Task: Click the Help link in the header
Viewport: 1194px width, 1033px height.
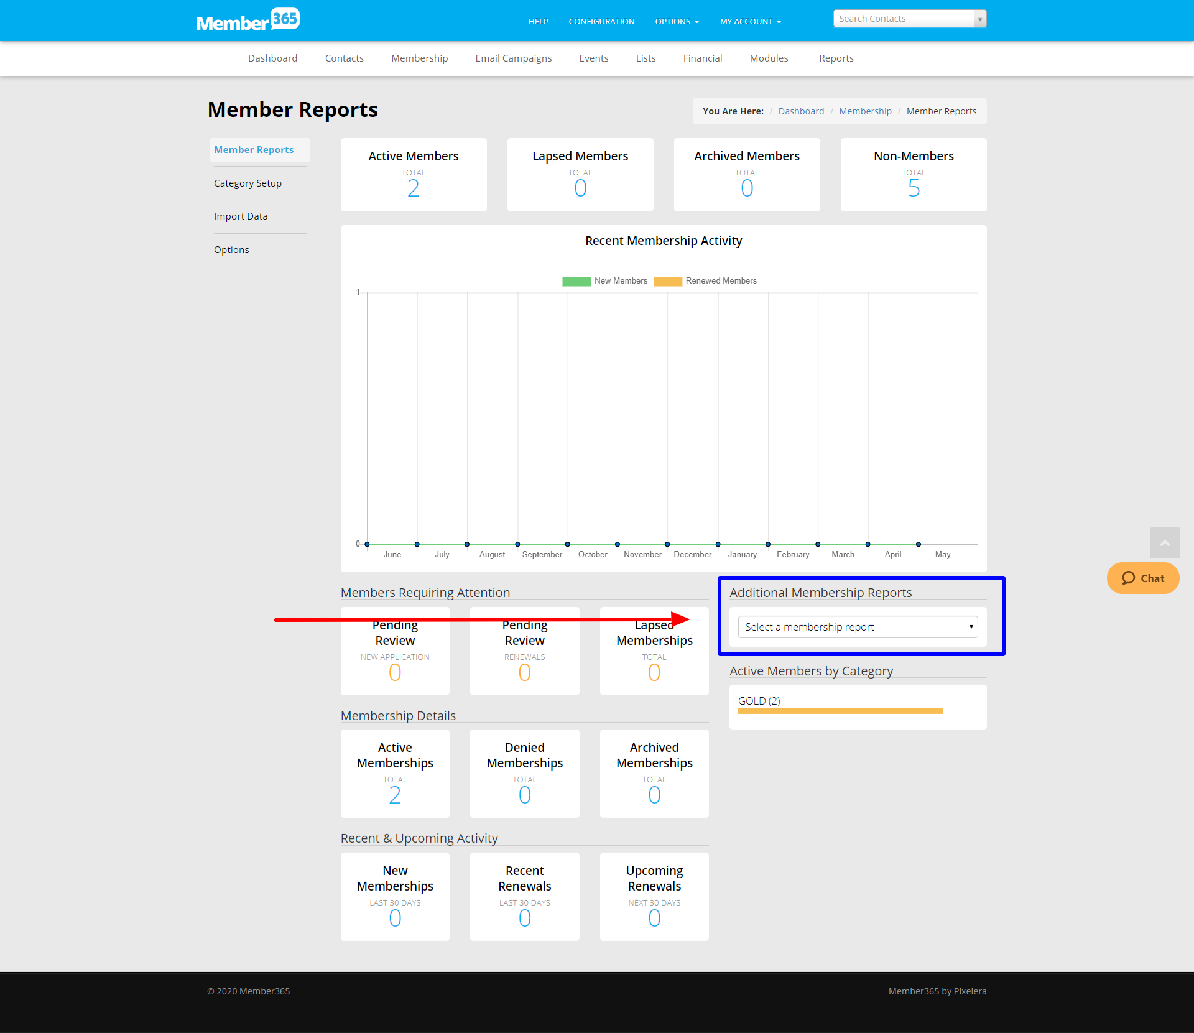Action: 538,22
